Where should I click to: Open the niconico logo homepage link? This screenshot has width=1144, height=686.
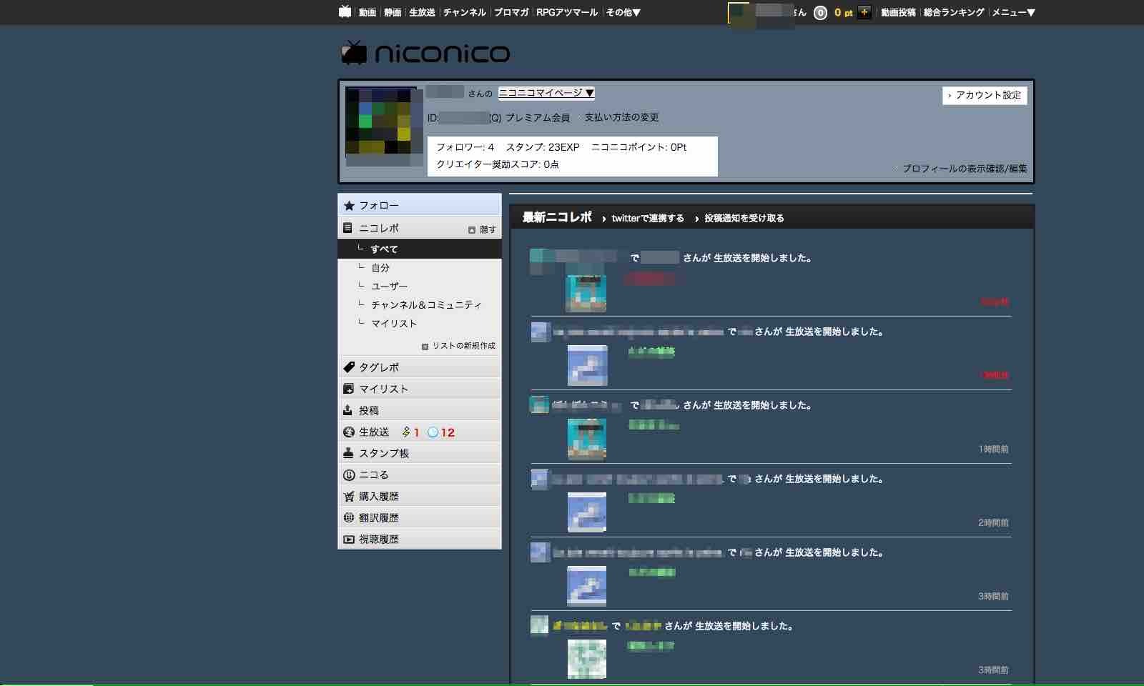tap(425, 53)
